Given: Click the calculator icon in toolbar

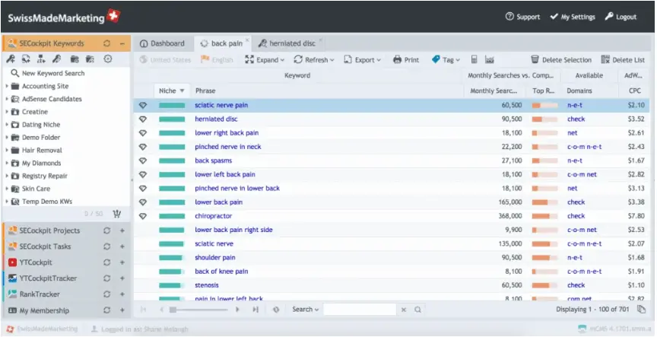Looking at the screenshot, I should coord(474,59).
